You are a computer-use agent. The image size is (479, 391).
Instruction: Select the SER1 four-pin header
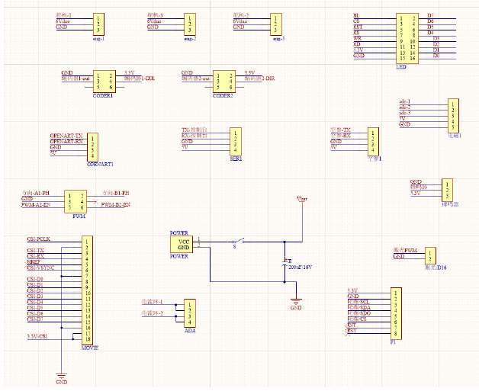236,142
